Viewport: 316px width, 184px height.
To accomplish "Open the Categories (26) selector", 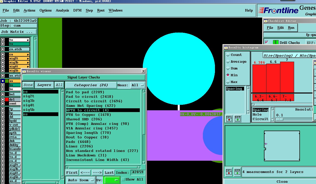I will [x=91, y=85].
